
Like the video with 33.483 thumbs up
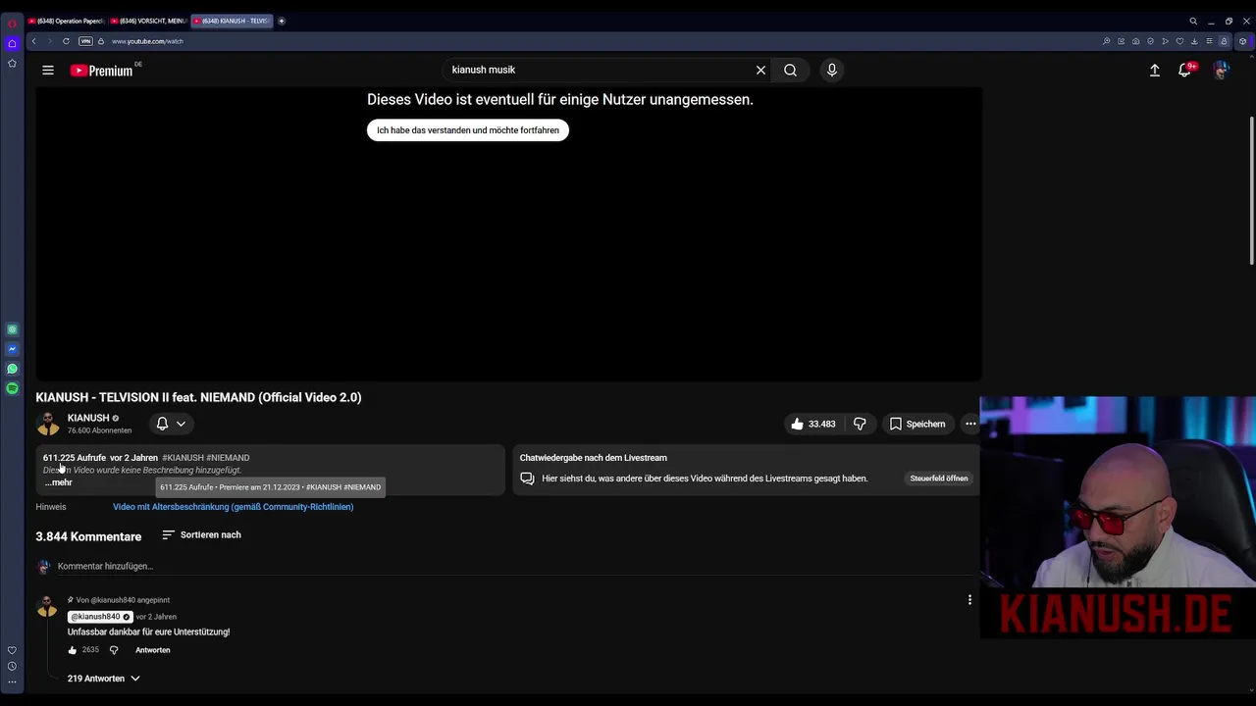(x=813, y=424)
